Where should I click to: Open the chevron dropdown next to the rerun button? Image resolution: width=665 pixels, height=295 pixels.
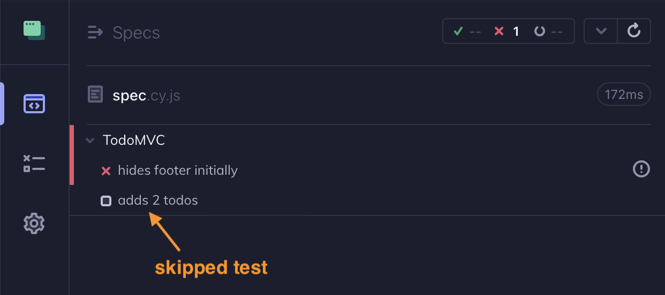[601, 31]
